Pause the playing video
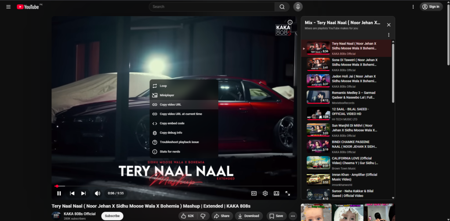 [x=59, y=193]
